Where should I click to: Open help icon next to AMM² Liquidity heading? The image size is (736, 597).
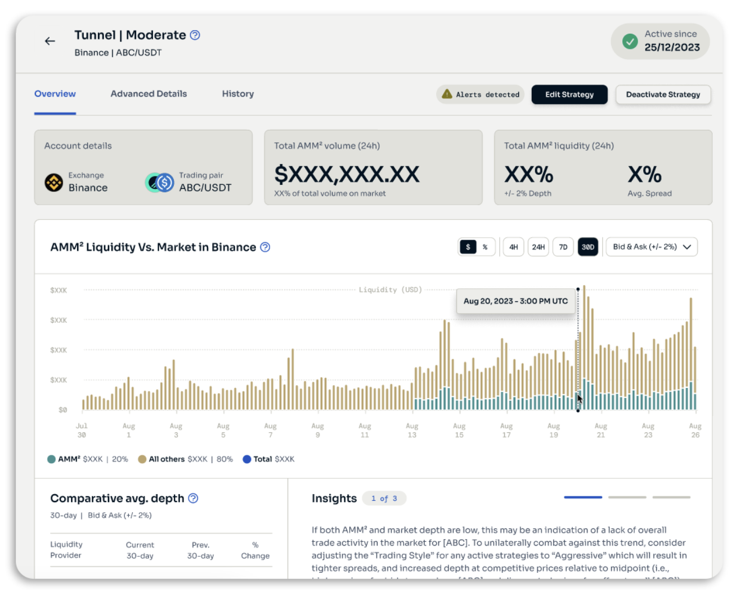coord(265,247)
